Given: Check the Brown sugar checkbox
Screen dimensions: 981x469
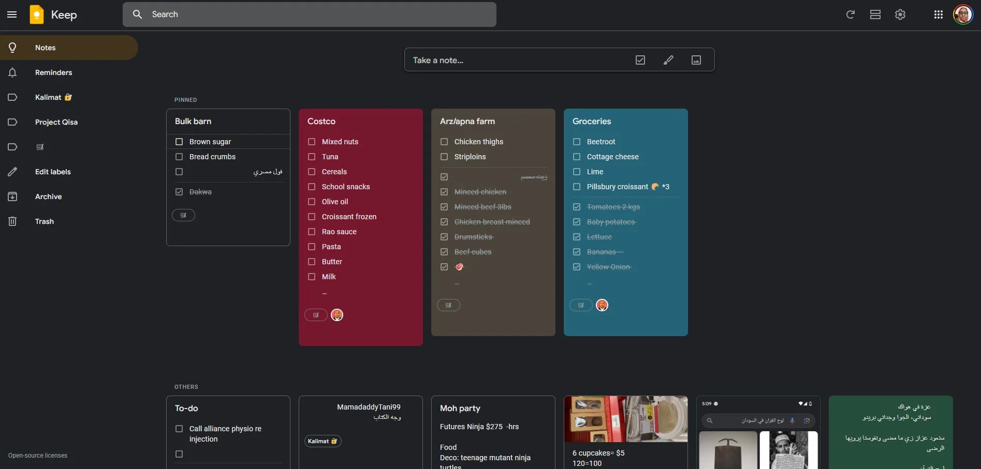Looking at the screenshot, I should 179,142.
